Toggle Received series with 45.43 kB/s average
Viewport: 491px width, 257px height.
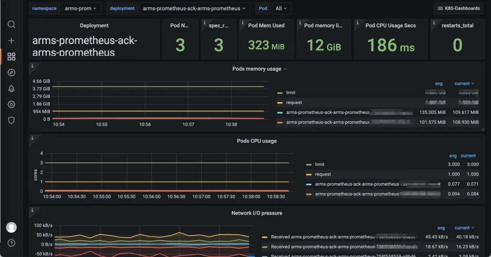click(343, 237)
